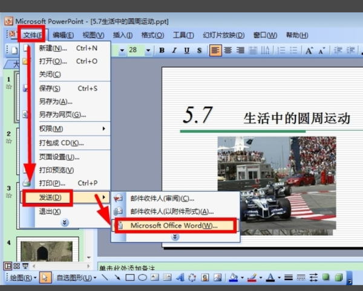The image size is (363, 291).
Task: Toggle text shadow formatting
Action: 199,50
